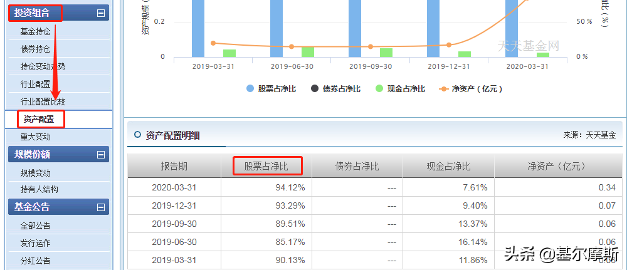
Task: Open 发行运作 announcements
Action: [35, 243]
